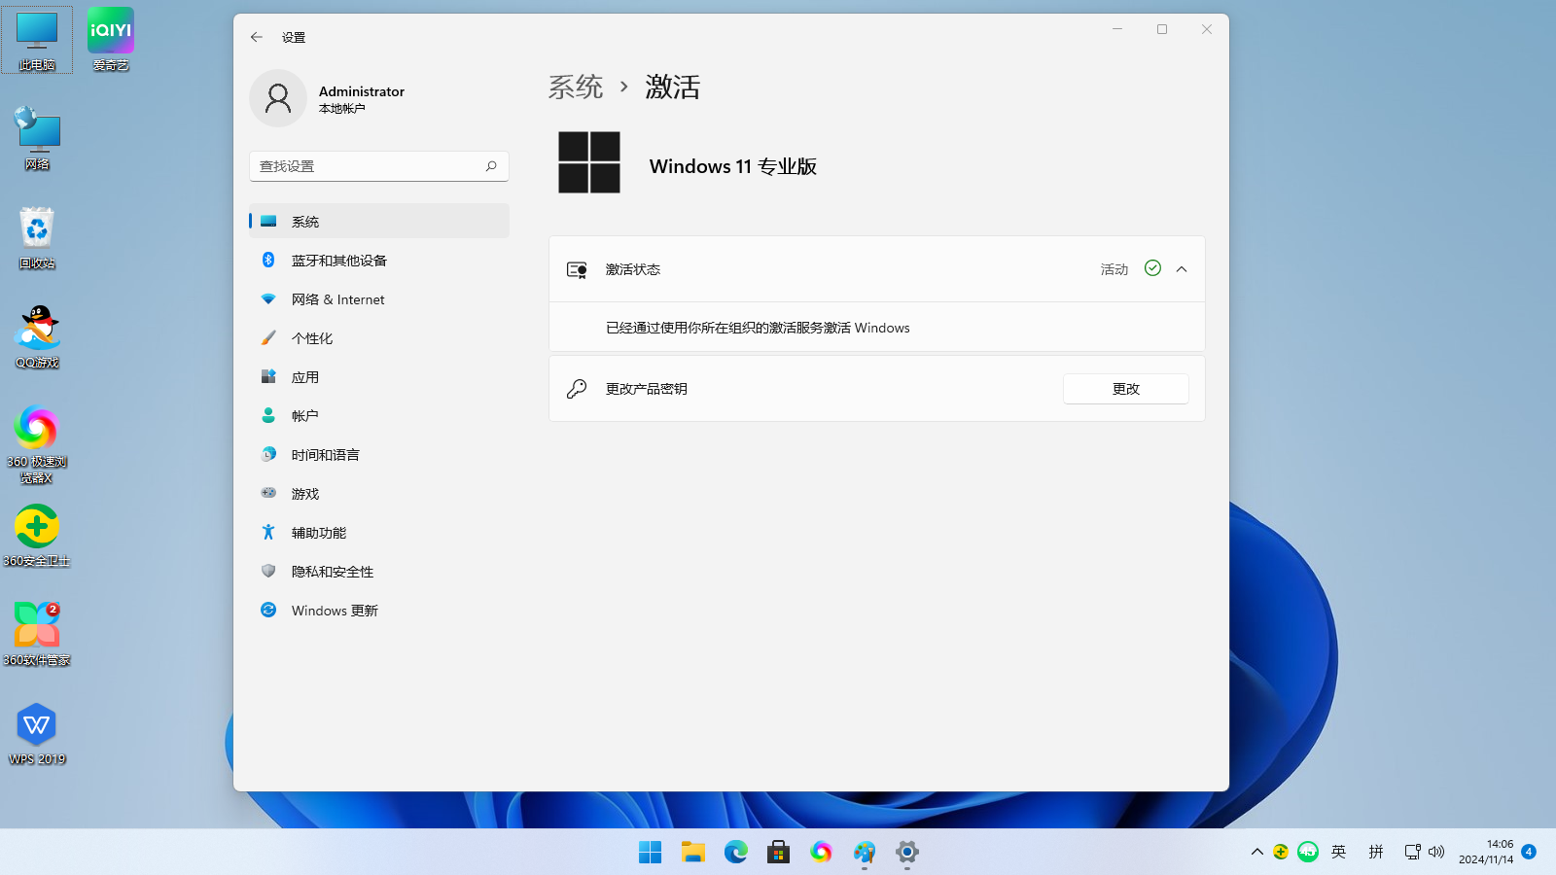Select the Wi-Fi network icon in sidebar

pyautogui.click(x=268, y=298)
